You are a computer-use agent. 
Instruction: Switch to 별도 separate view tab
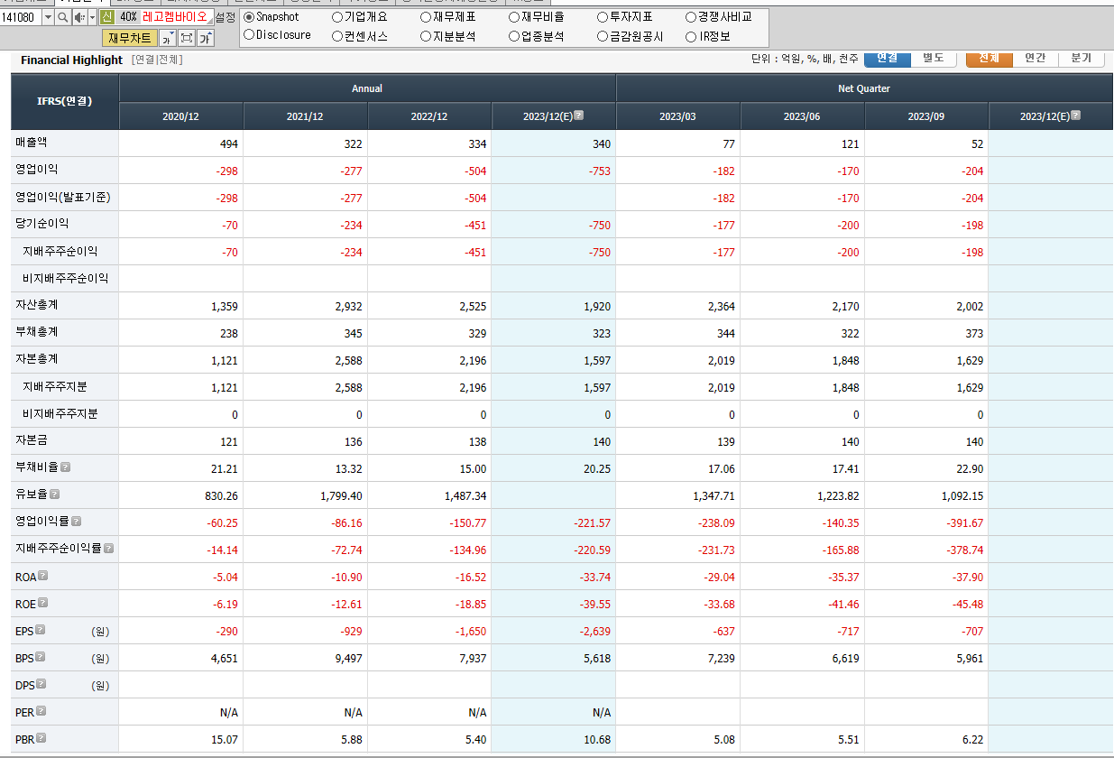click(x=934, y=59)
